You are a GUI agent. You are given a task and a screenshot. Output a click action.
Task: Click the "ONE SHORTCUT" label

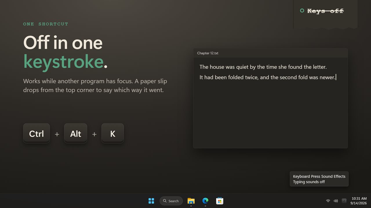click(x=46, y=24)
